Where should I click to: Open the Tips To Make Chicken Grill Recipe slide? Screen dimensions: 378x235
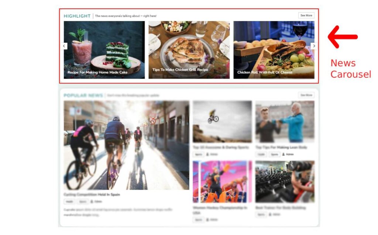[189, 50]
